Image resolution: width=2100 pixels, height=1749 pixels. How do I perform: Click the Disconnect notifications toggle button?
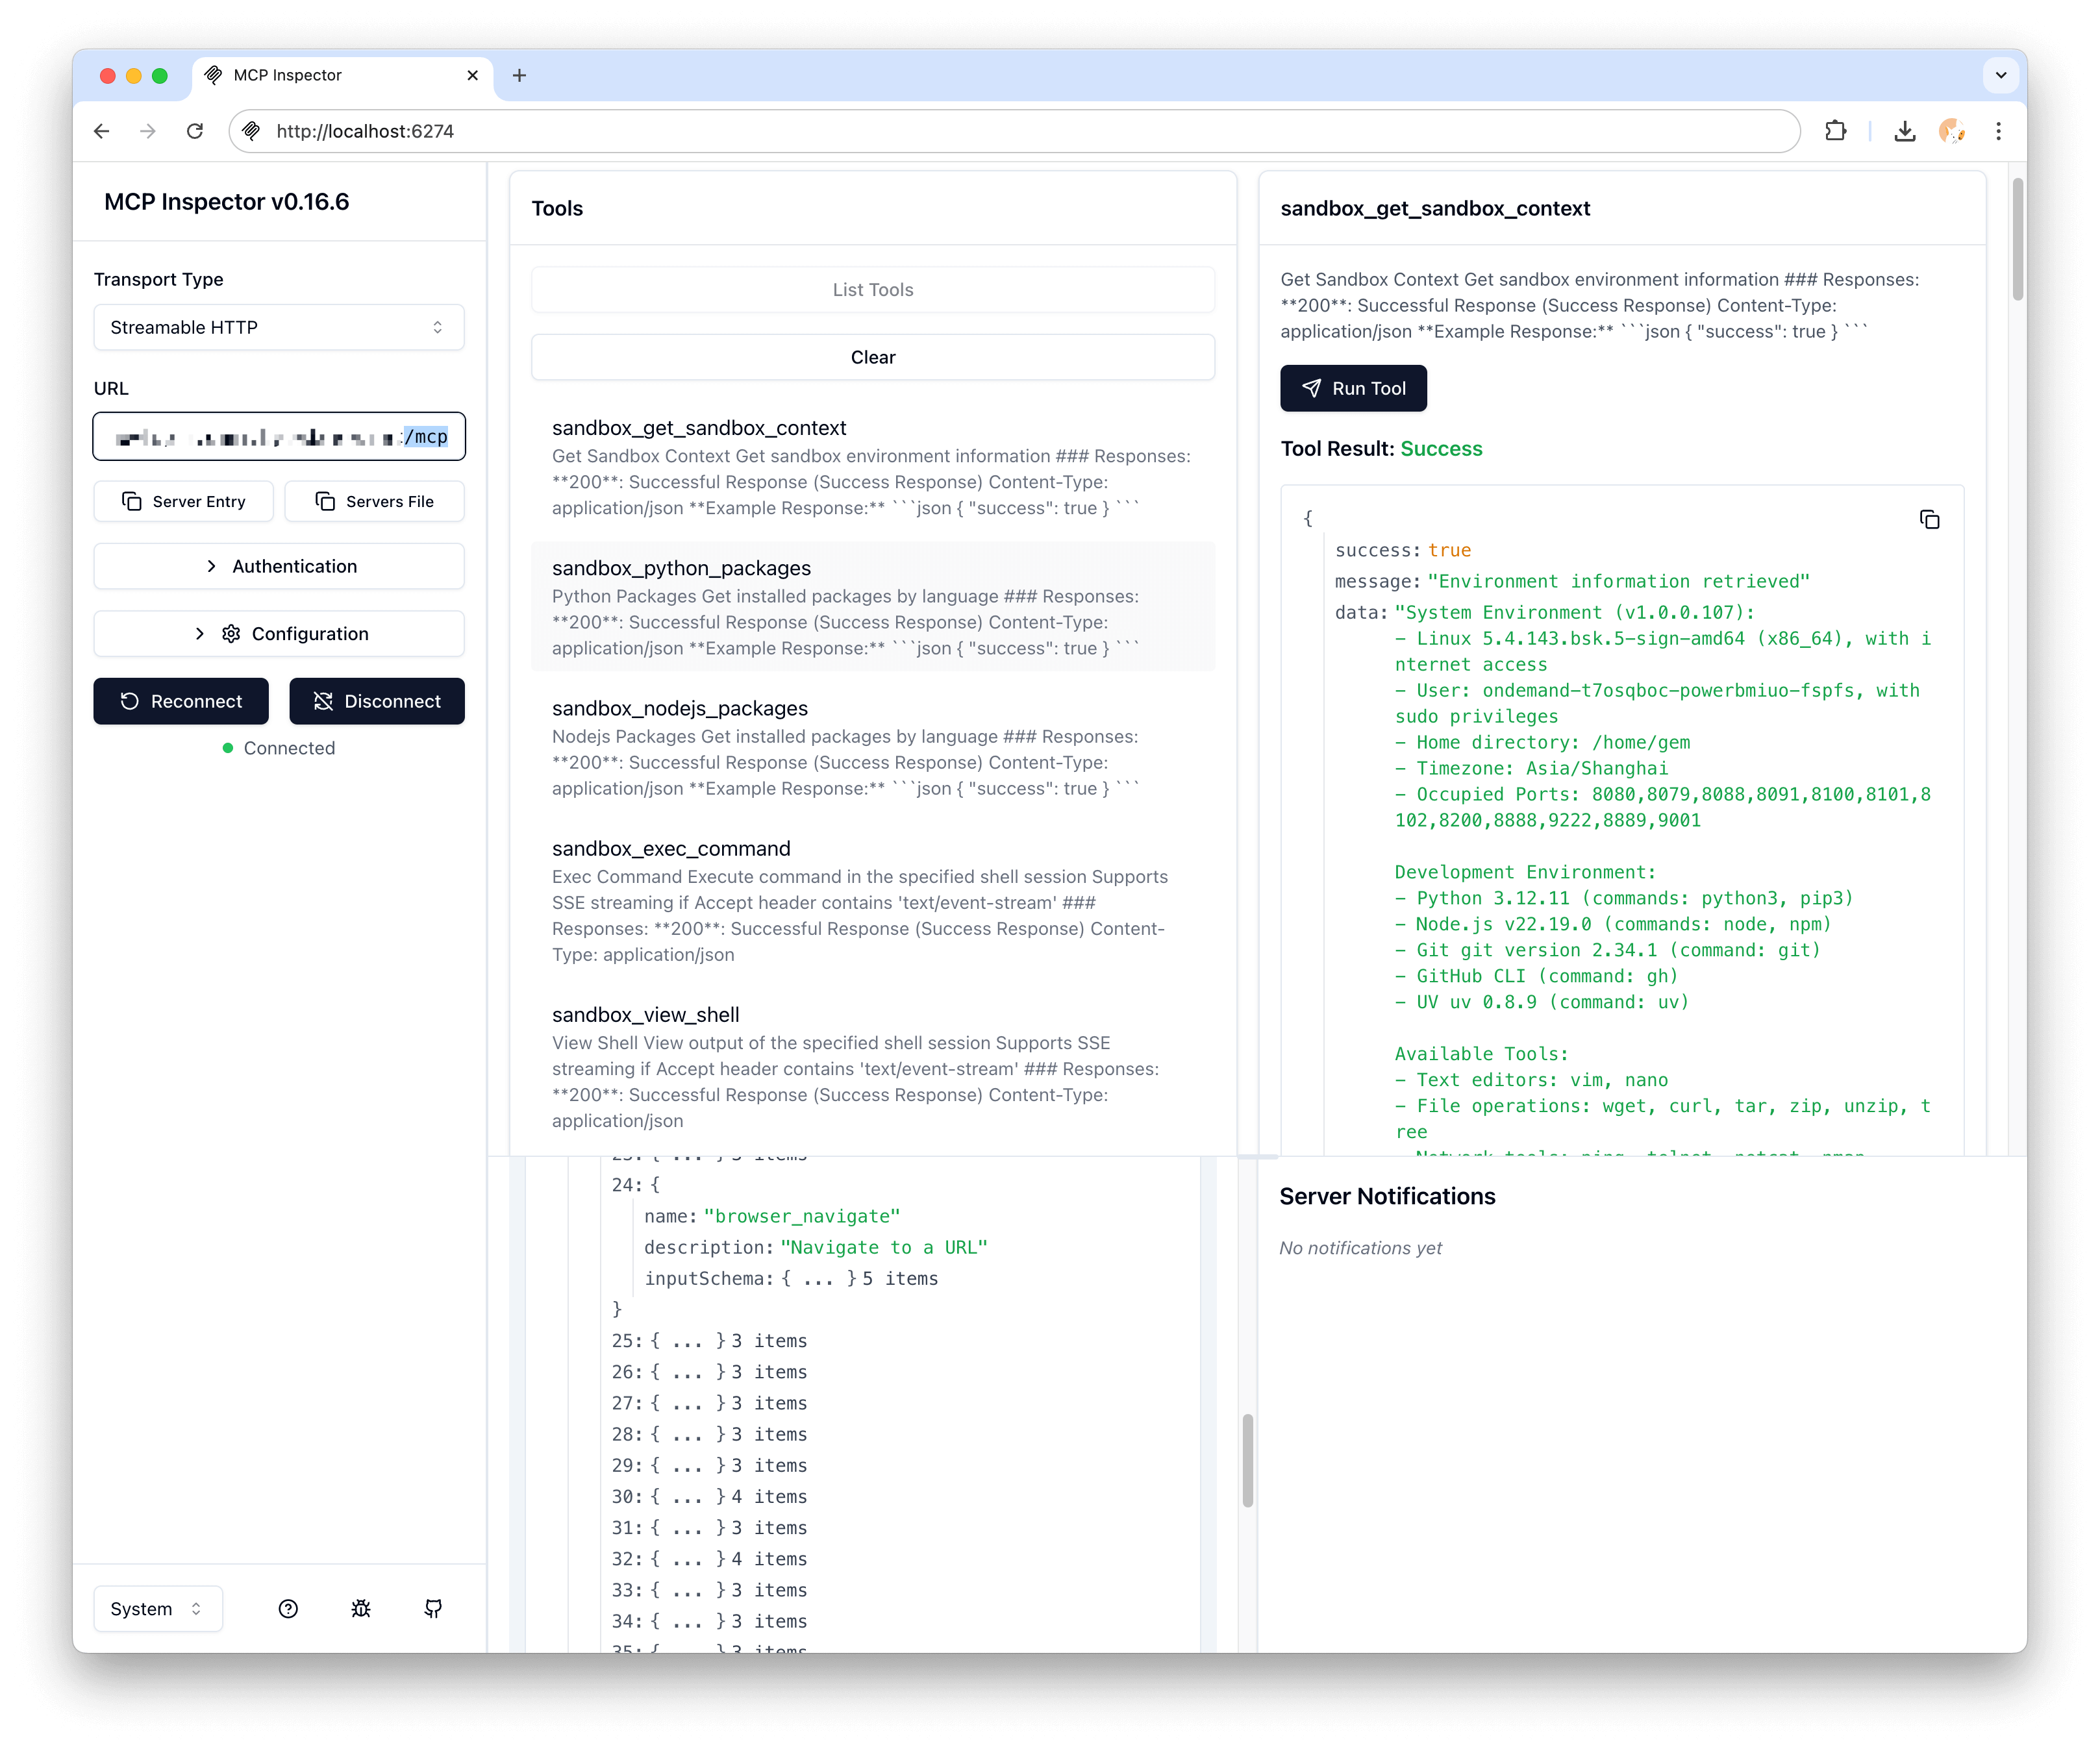(x=377, y=701)
